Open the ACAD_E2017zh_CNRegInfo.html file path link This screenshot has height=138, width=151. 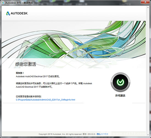[x=45, y=100]
